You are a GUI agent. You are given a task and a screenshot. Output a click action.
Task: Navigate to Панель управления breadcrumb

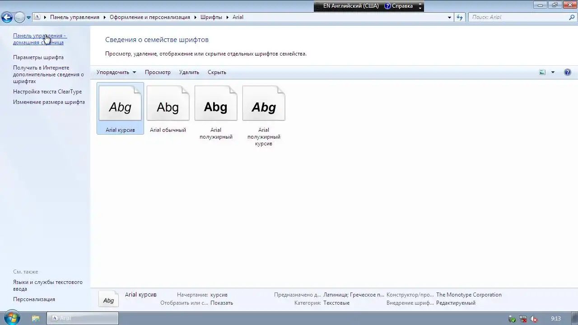pos(75,17)
